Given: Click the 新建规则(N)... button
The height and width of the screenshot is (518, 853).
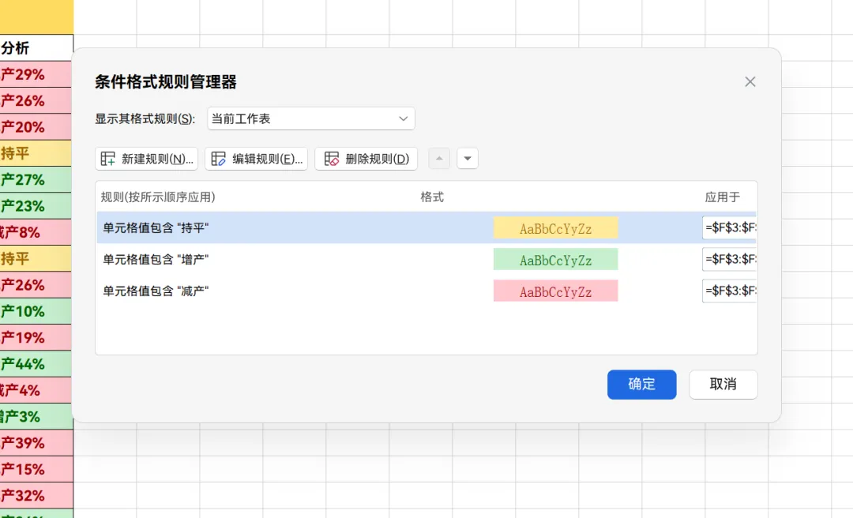Looking at the screenshot, I should [146, 159].
